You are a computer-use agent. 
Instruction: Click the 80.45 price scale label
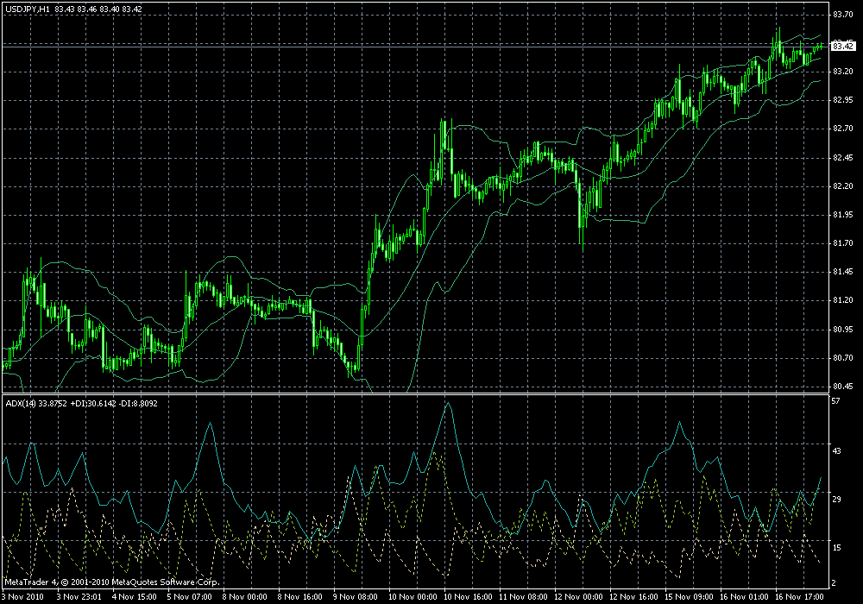click(x=842, y=387)
